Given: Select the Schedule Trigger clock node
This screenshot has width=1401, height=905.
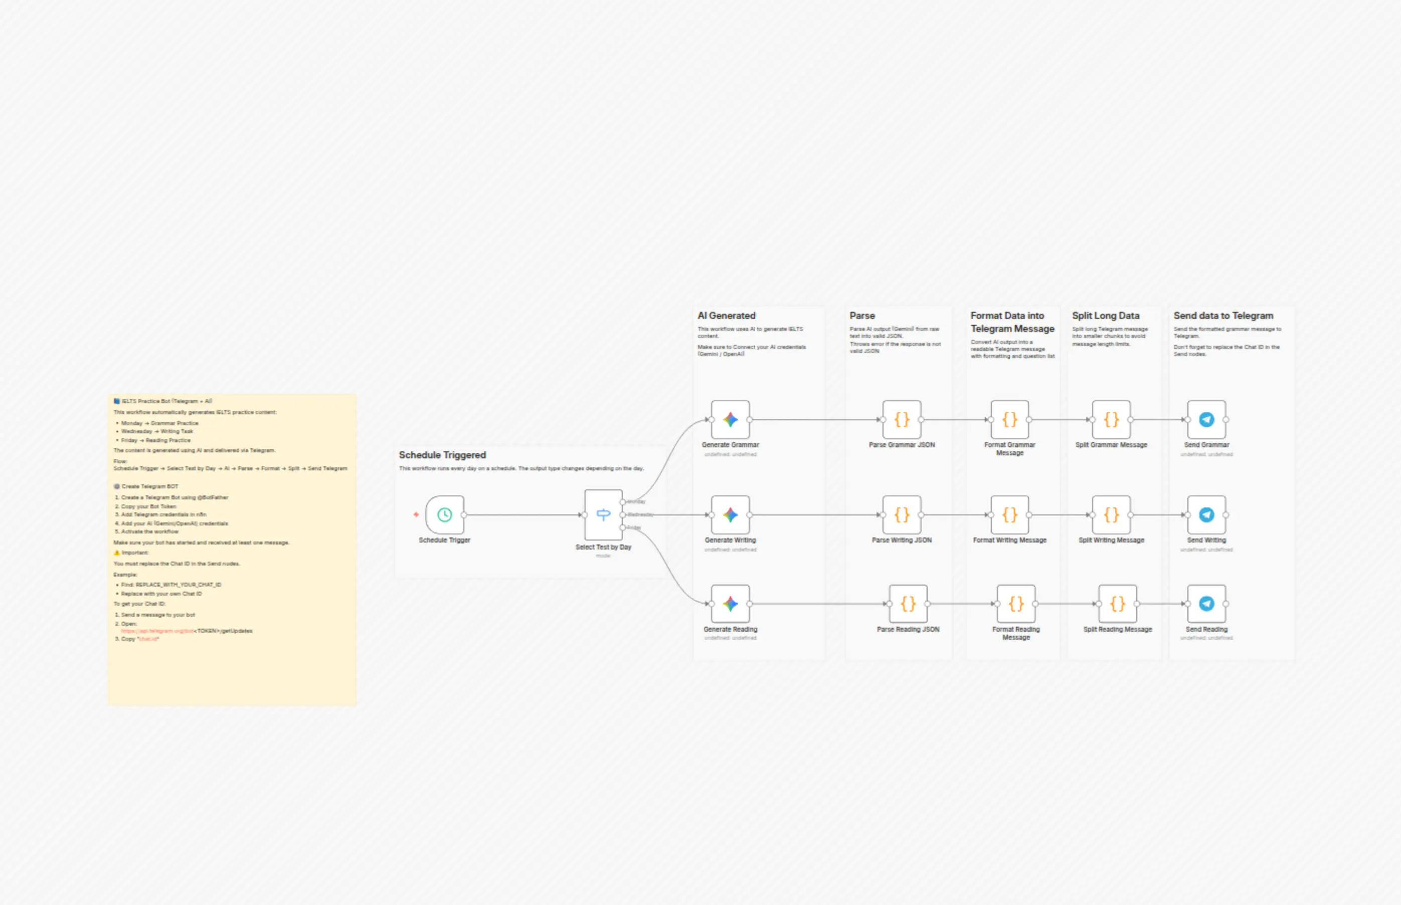Looking at the screenshot, I should pos(444,515).
